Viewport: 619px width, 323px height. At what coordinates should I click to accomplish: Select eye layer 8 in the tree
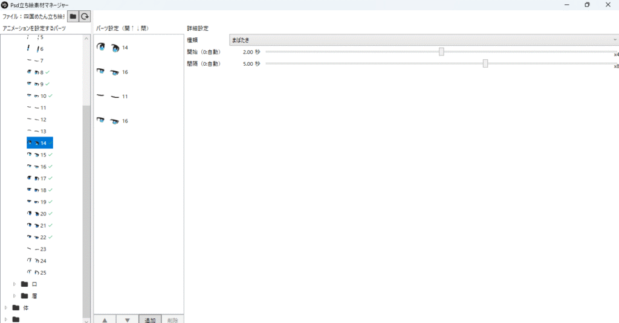click(39, 72)
